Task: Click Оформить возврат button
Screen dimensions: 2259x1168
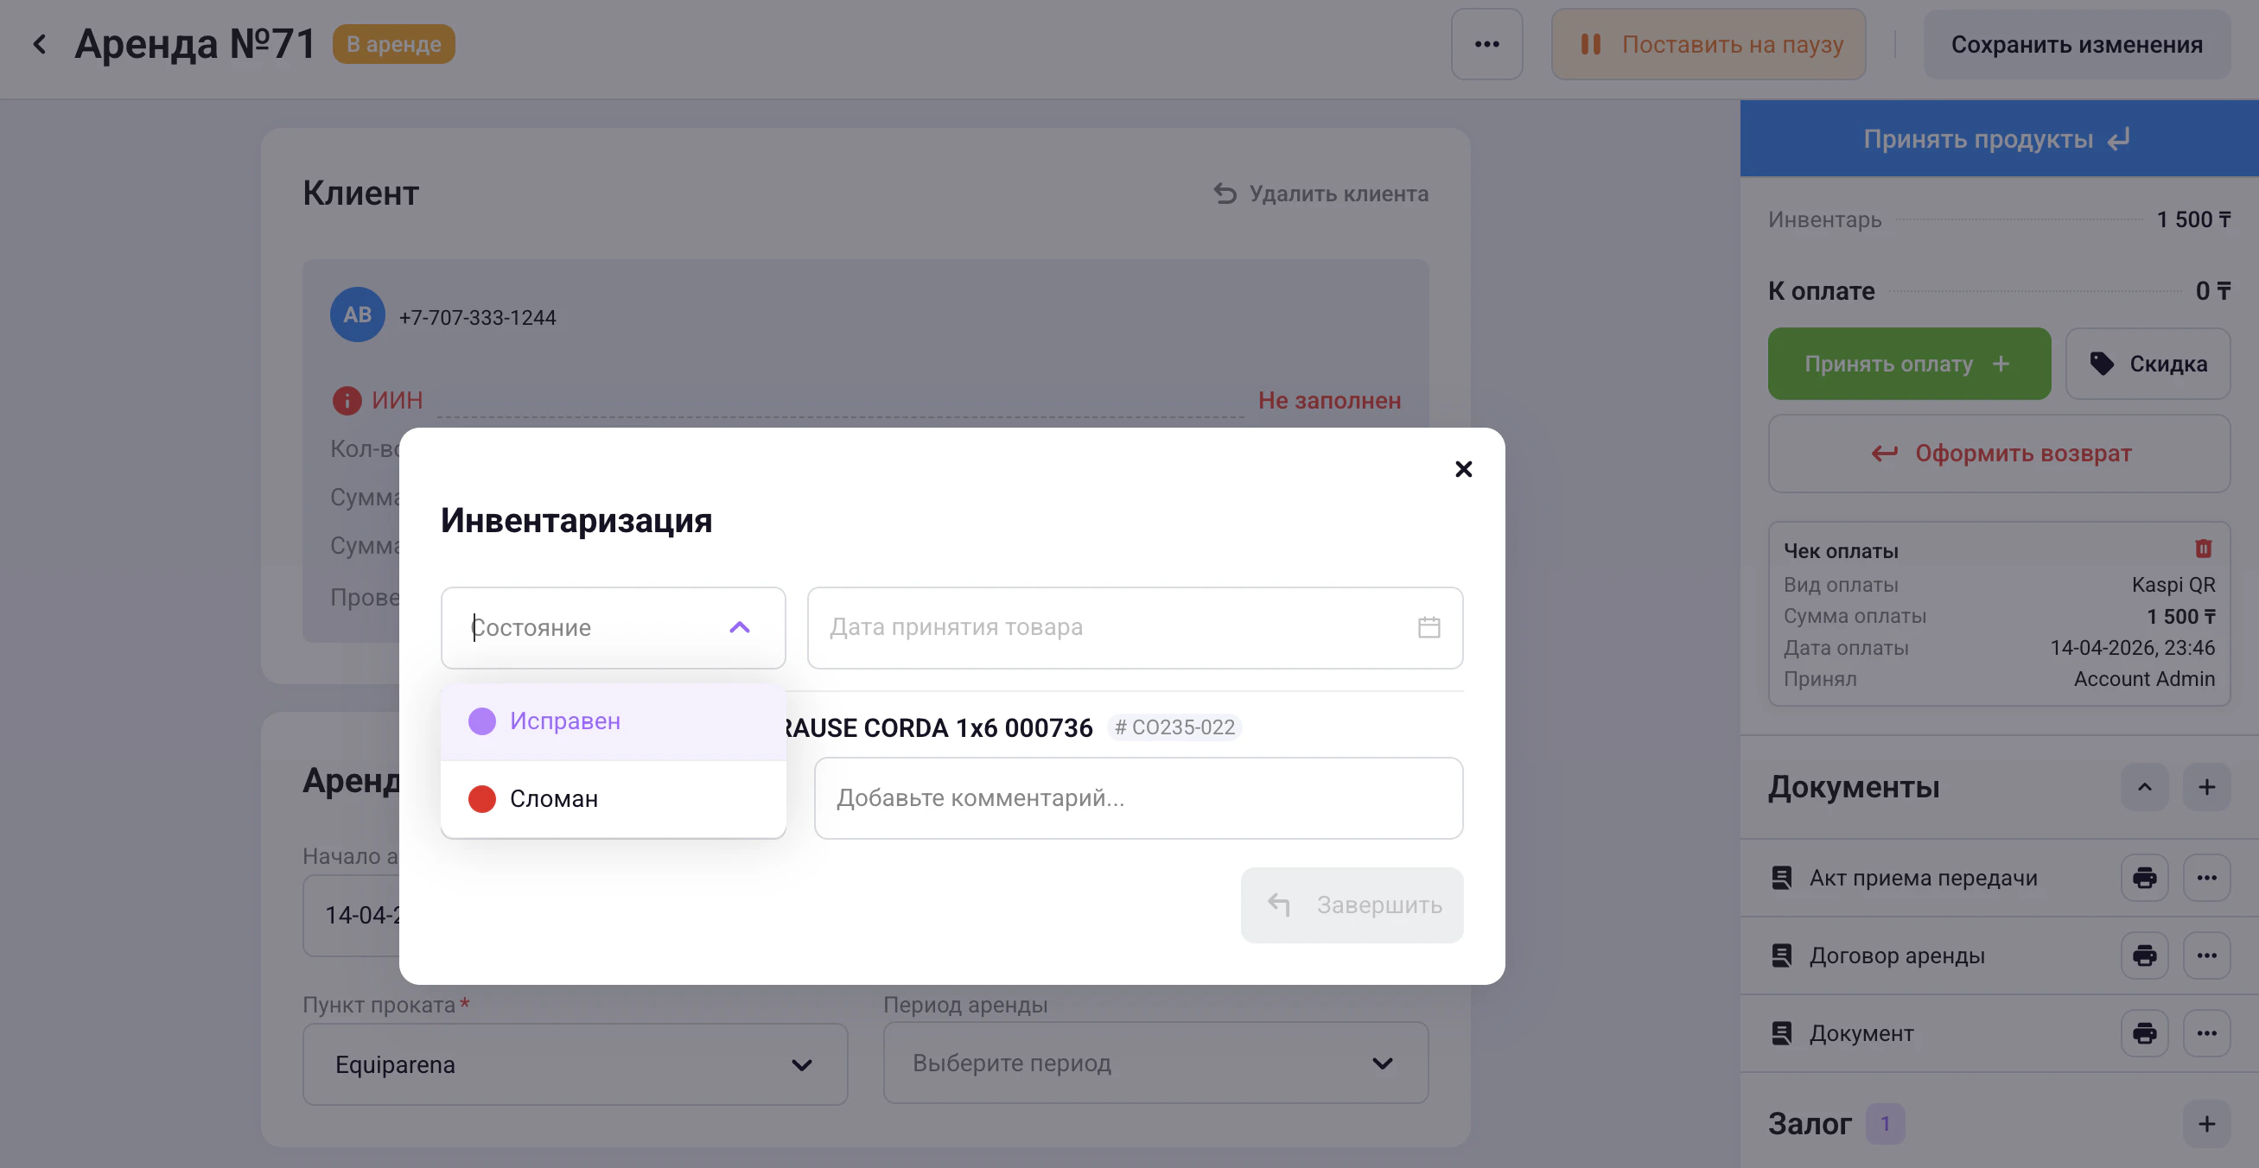Action: pyautogui.click(x=1999, y=454)
